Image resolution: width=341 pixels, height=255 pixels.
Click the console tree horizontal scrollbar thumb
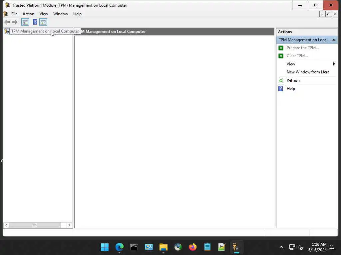pos(35,225)
